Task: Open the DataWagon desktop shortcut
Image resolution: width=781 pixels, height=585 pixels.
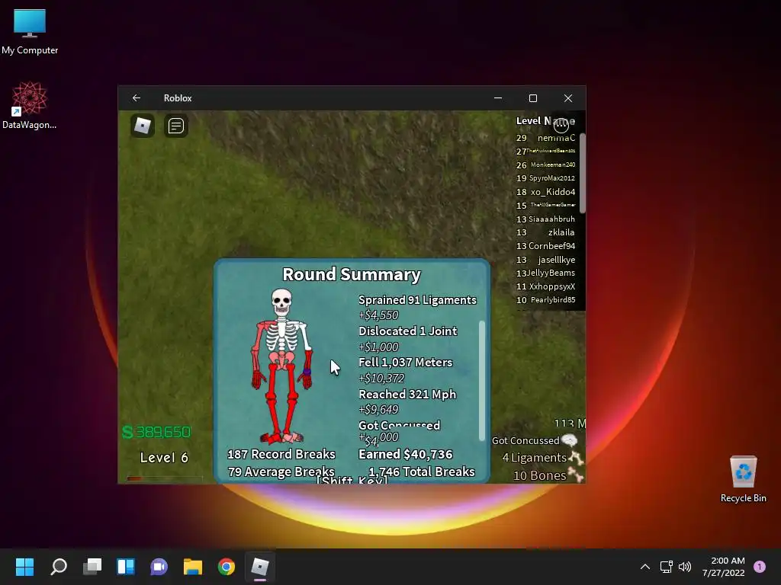Action: (x=30, y=105)
